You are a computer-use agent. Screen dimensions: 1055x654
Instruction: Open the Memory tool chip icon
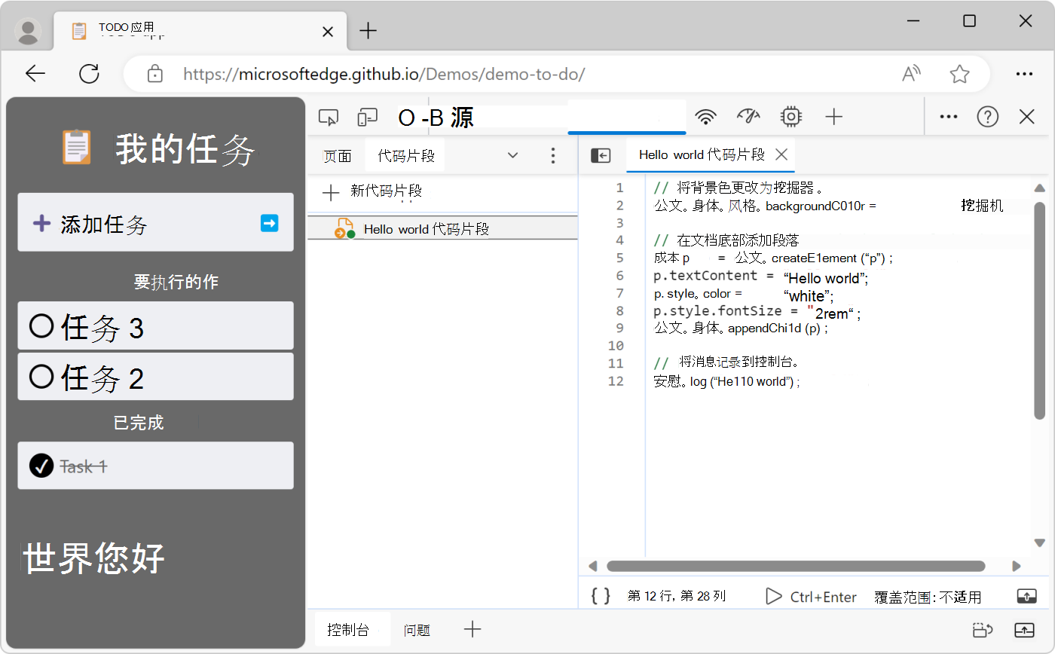click(x=790, y=117)
